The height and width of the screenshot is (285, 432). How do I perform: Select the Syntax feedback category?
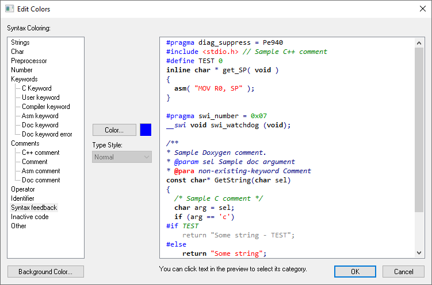34,208
